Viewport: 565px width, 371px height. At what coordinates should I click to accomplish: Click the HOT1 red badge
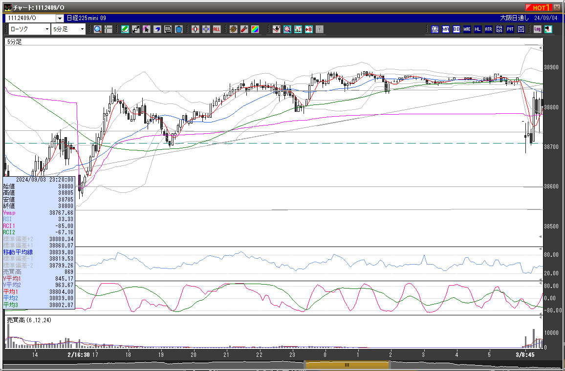coord(539,7)
